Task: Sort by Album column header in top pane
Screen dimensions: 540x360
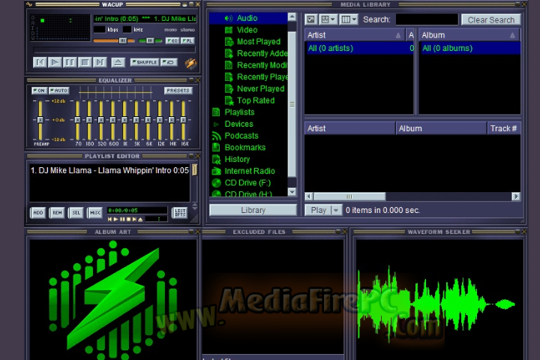Action: 469,35
